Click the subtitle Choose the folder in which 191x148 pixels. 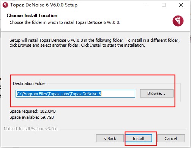coord(65,22)
